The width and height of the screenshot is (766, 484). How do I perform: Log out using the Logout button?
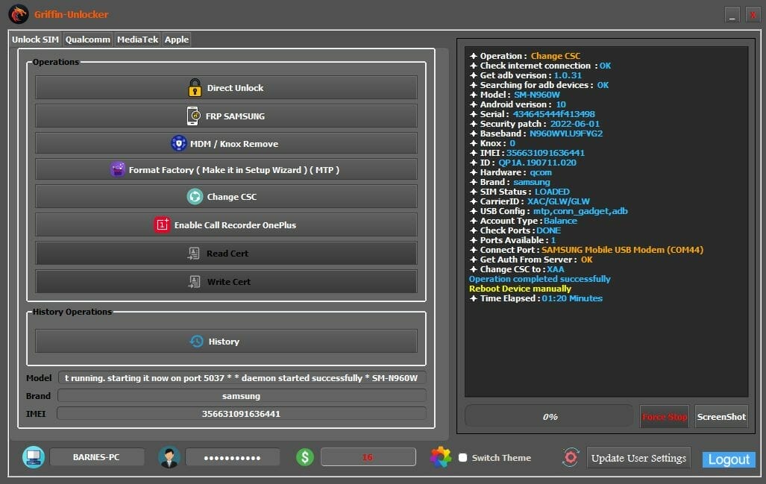pyautogui.click(x=729, y=459)
